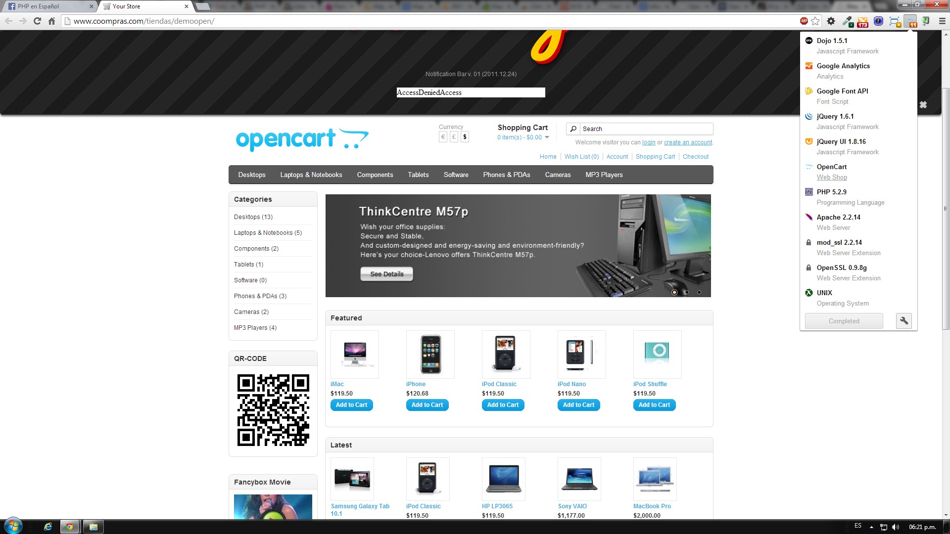
Task: Open Chrome's main menu hamburger icon
Action: [x=942, y=21]
